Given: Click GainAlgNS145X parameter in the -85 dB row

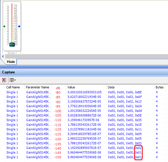Looking at the screenshot, I should coord(39,97).
